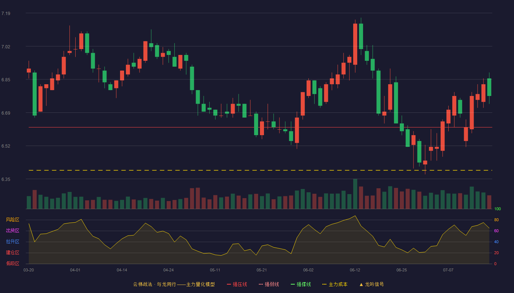The height and width of the screenshot is (293, 514).
Task: Click the dashed yellow 主力成本 cost line
Action: 260,170
